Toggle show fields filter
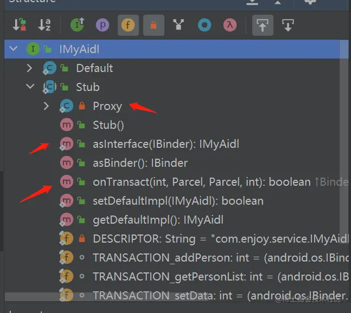This screenshot has height=313, width=351. 128,25
